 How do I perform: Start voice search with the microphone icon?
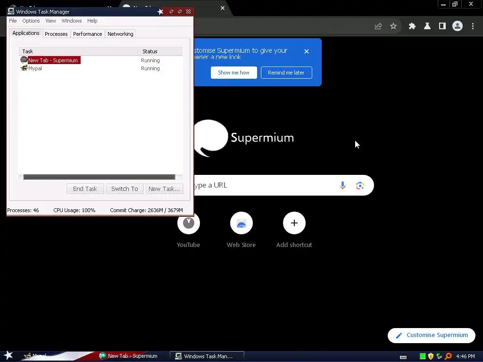[342, 185]
